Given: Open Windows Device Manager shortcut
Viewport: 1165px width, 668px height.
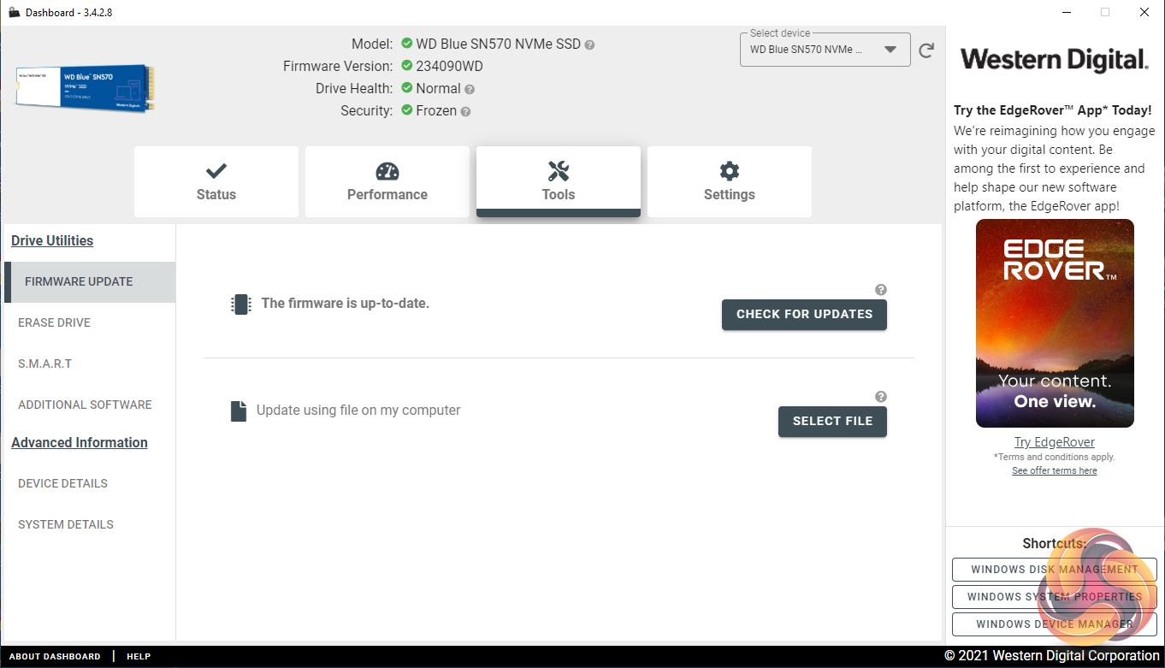Looking at the screenshot, I should (x=1055, y=624).
